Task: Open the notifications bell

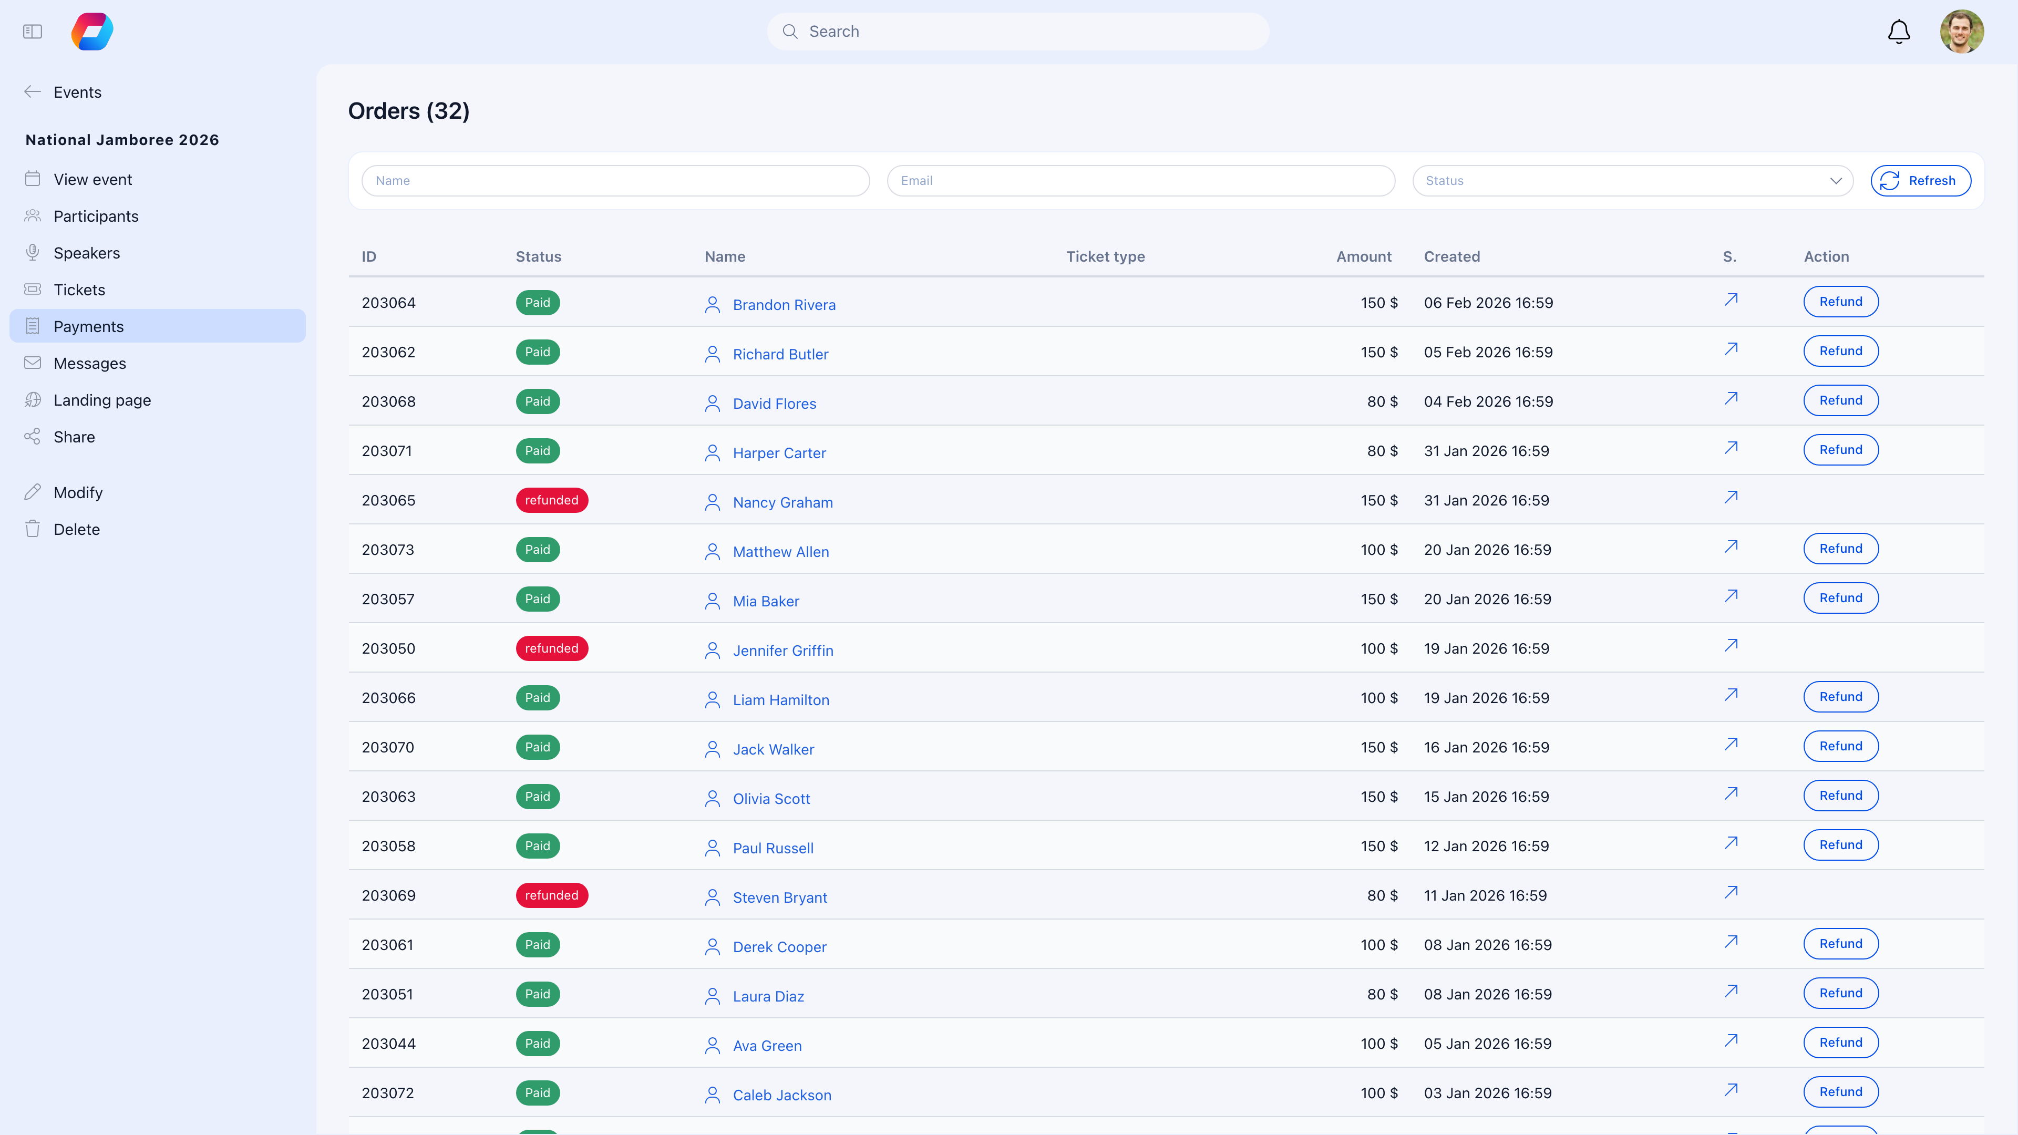Action: 1898,32
